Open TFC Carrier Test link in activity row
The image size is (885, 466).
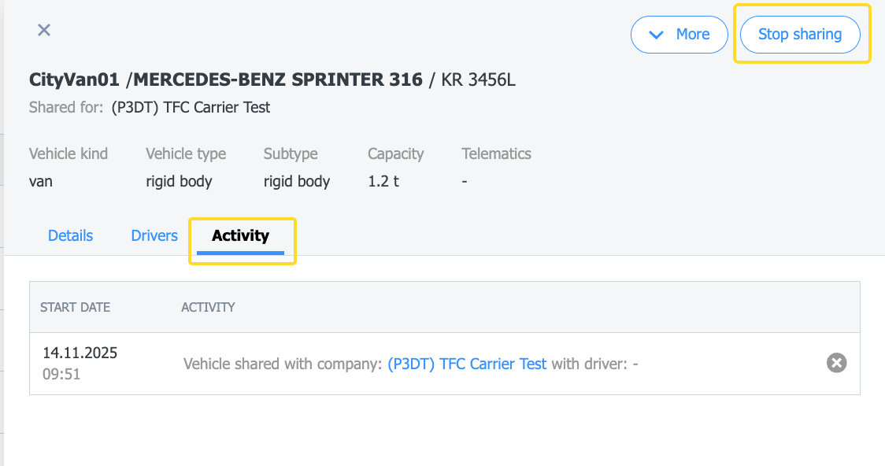click(467, 364)
